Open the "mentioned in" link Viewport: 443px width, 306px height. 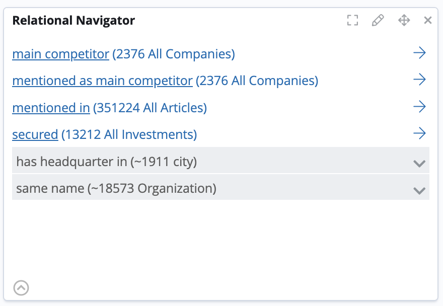50,107
